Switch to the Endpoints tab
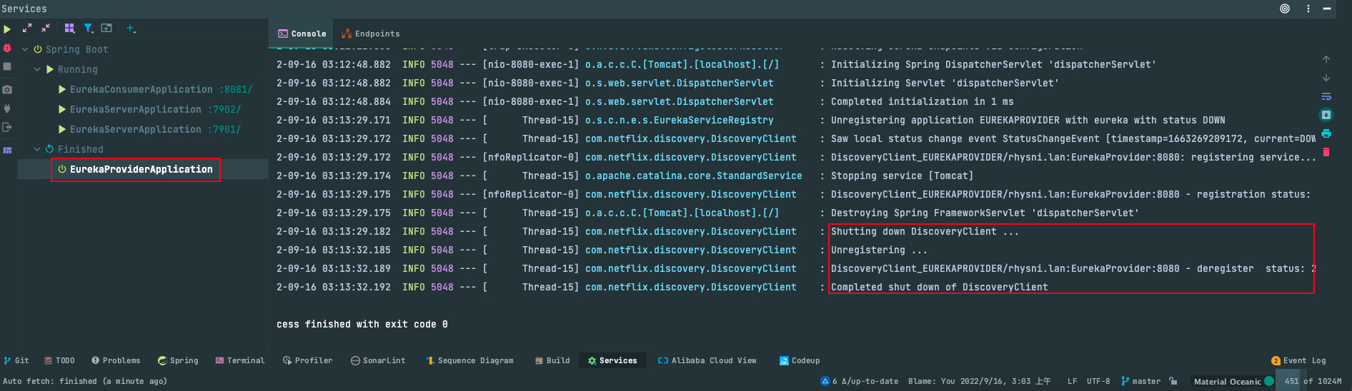This screenshot has height=391, width=1352. click(x=370, y=34)
